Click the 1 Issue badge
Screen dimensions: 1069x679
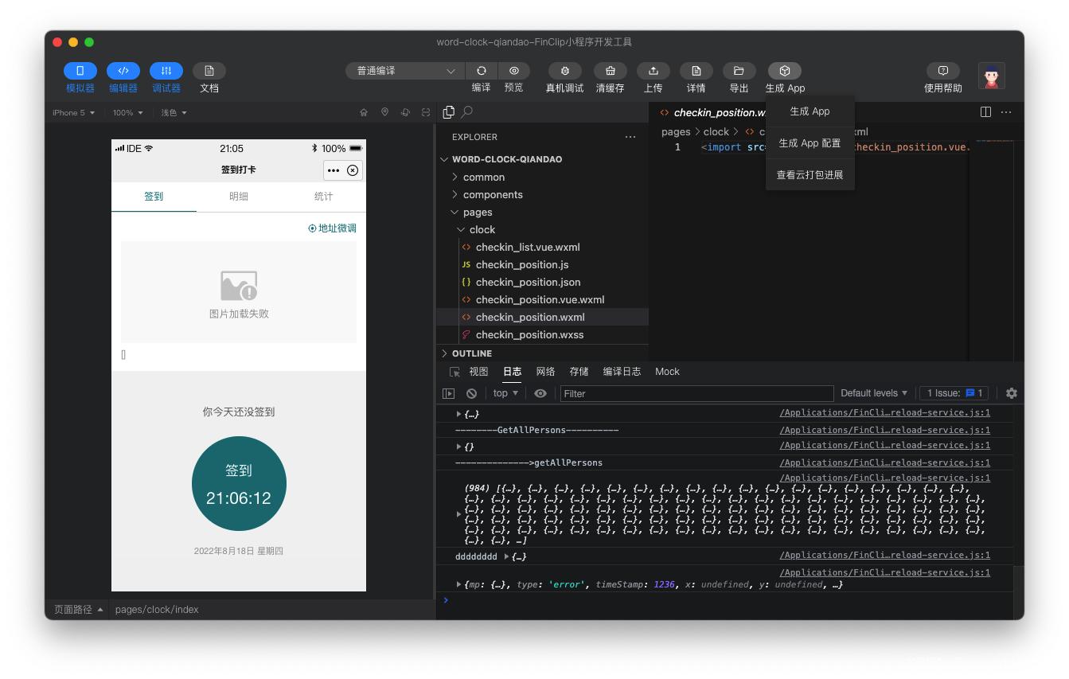[955, 393]
